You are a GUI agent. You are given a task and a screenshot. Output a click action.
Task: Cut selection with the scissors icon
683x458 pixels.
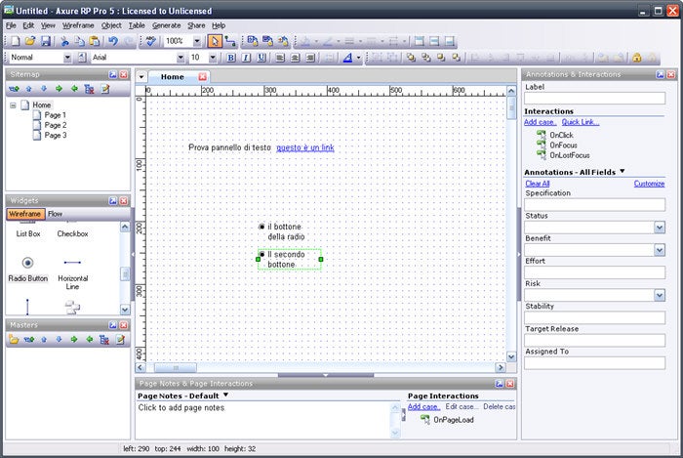(64, 41)
